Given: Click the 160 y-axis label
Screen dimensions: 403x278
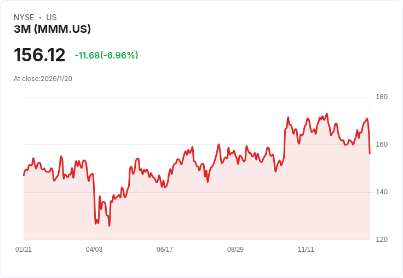Looking at the screenshot, I should point(382,144).
